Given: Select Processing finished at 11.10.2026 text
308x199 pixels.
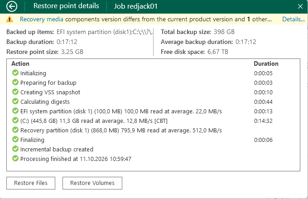Looking at the screenshot, I should pyautogui.click(x=76, y=159).
